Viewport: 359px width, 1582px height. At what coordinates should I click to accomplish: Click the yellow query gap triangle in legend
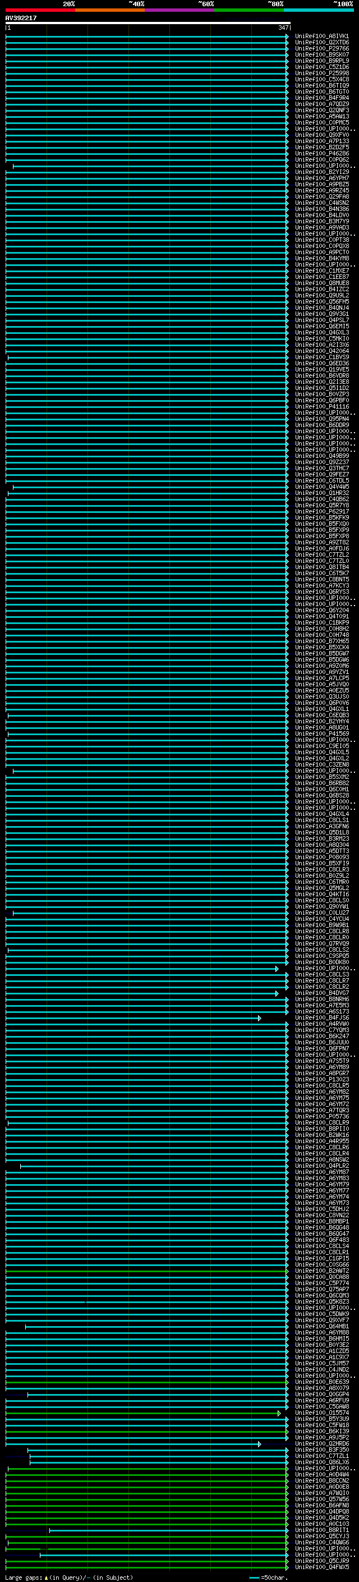[x=46, y=1578]
